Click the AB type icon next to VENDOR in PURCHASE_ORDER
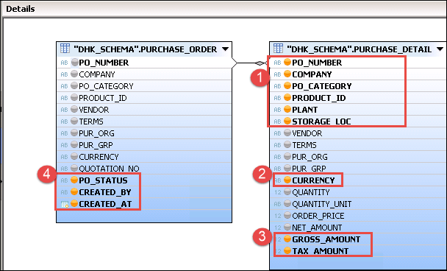 64,110
